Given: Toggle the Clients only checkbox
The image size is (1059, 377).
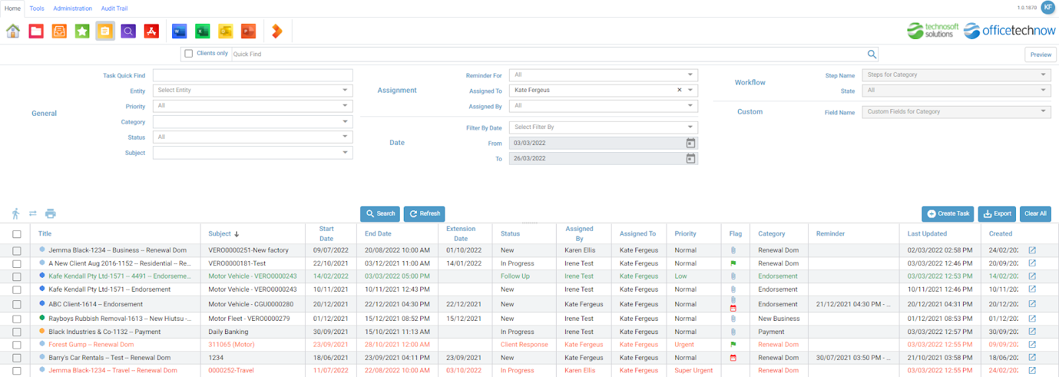Looking at the screenshot, I should point(189,54).
